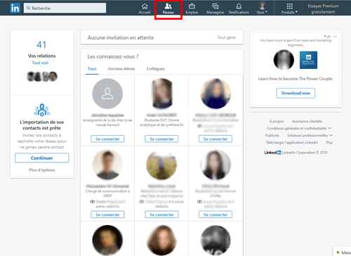Click mutual connections icon on GRDF card
The image size is (351, 256).
tap(92, 202)
